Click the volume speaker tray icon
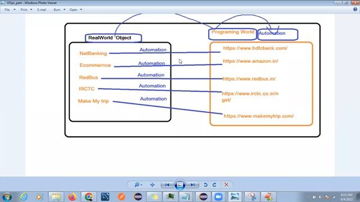Screen dimensions: 360x202 tap(320, 197)
